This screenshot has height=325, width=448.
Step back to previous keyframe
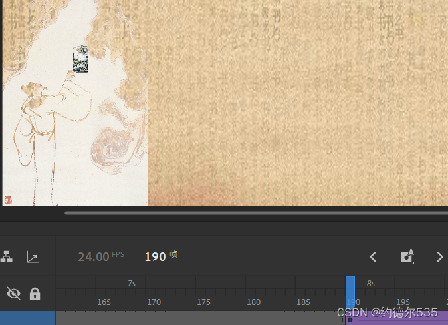point(373,257)
